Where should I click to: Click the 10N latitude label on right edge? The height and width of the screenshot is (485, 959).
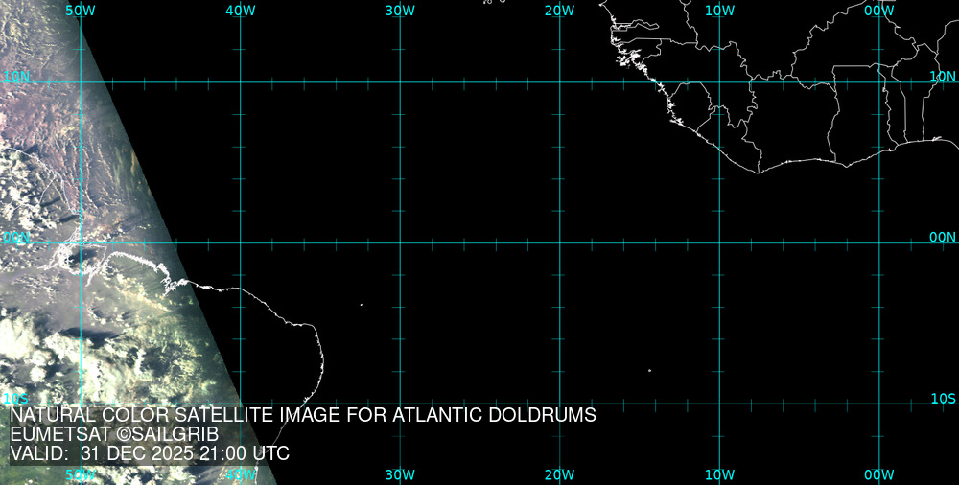click(943, 76)
